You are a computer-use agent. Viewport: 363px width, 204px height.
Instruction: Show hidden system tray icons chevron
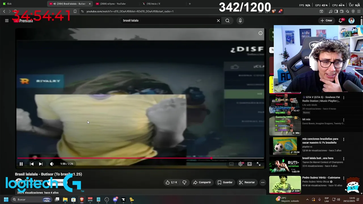(307, 199)
